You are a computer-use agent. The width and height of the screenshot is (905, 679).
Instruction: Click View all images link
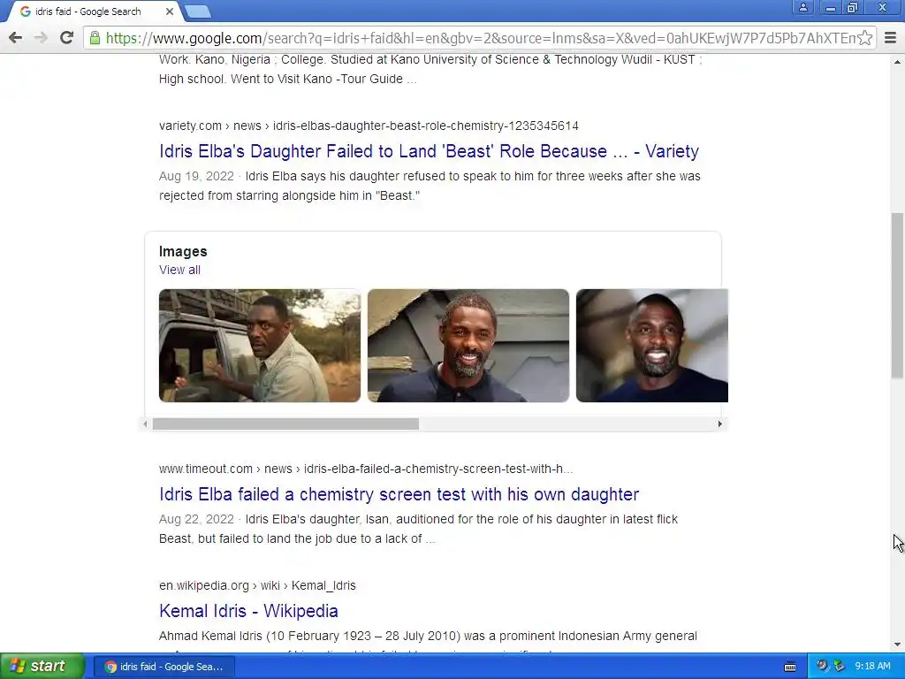[179, 270]
